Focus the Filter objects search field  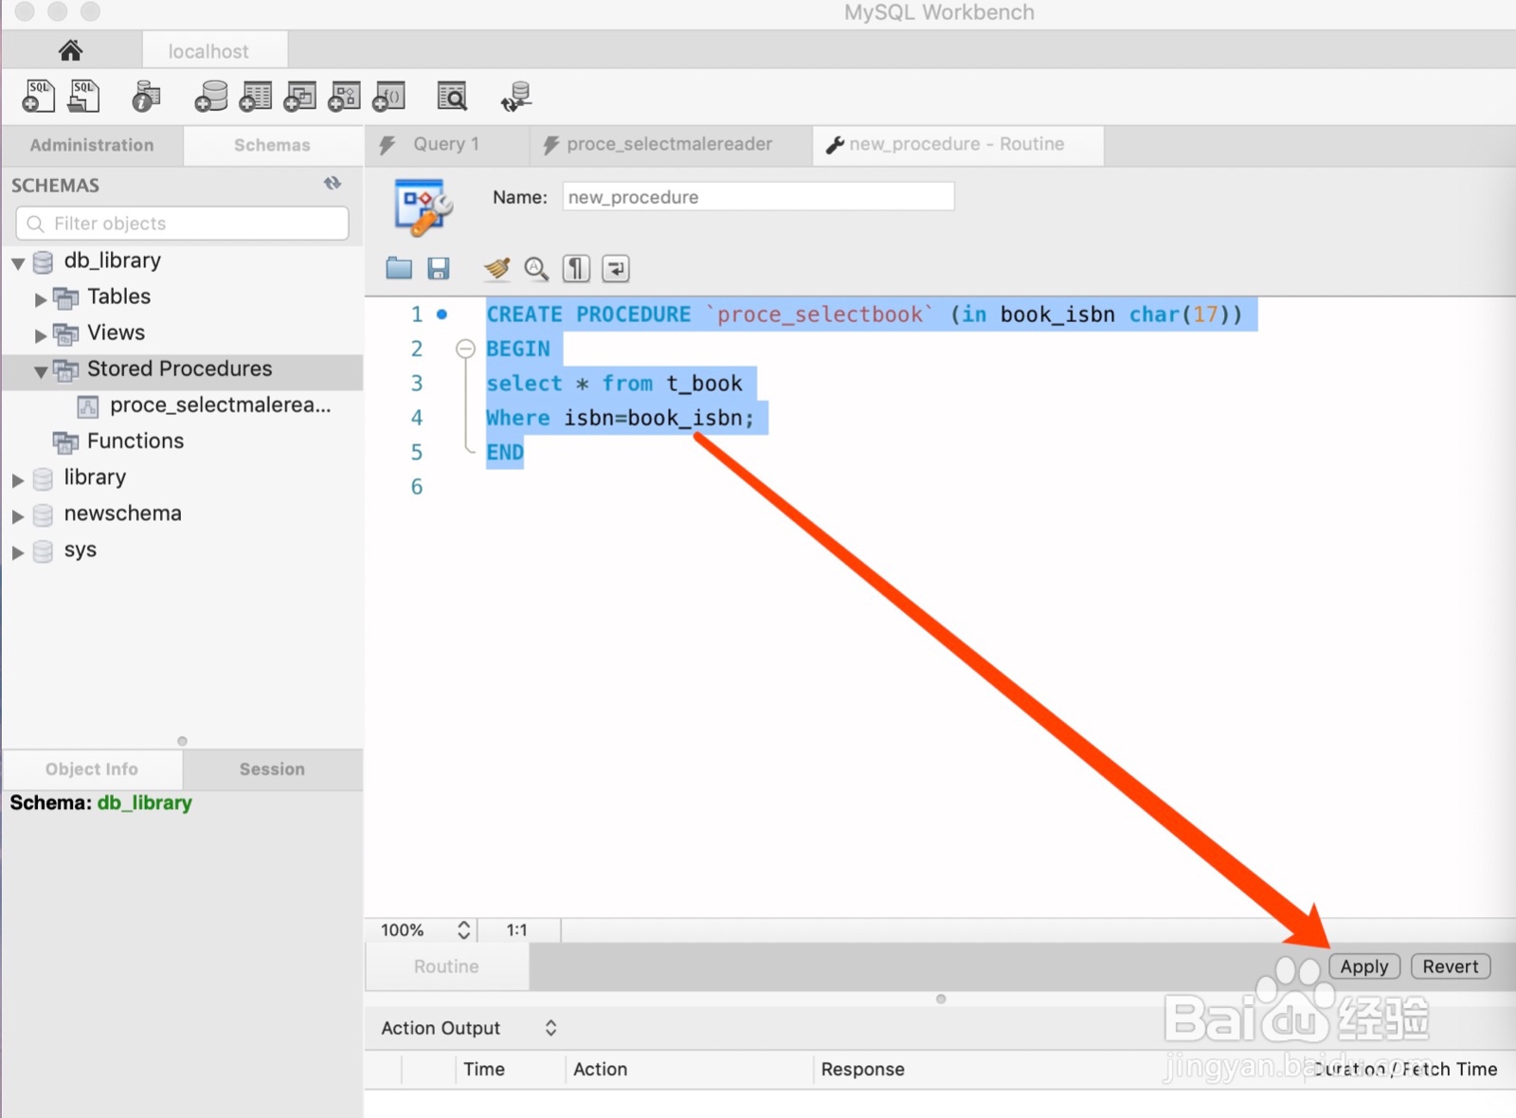[x=182, y=224]
